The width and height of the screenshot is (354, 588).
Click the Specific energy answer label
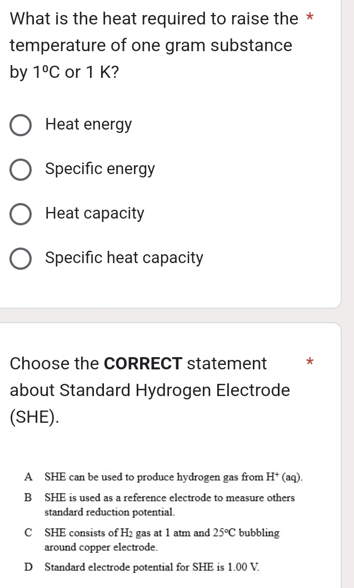[x=100, y=169]
